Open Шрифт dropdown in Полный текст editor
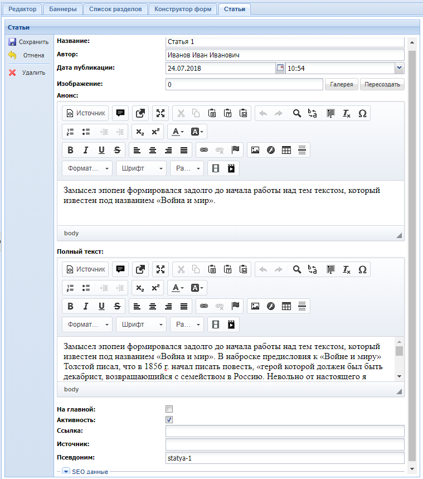 click(141, 325)
